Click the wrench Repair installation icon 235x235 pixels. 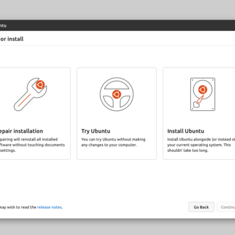tap(30, 94)
